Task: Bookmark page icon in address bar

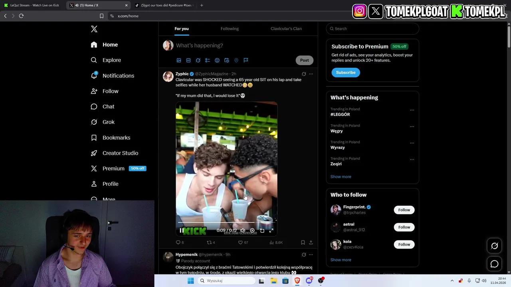Action: (101, 16)
